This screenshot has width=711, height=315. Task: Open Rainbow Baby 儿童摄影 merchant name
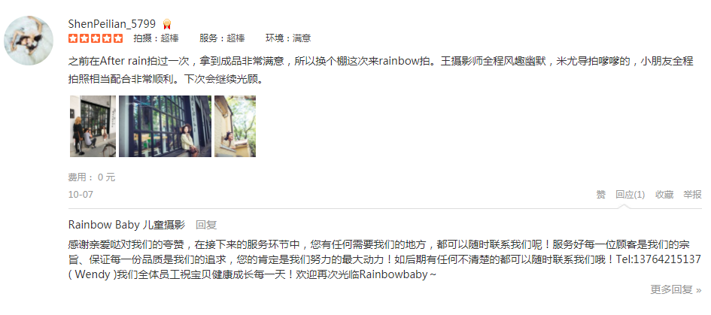click(126, 225)
